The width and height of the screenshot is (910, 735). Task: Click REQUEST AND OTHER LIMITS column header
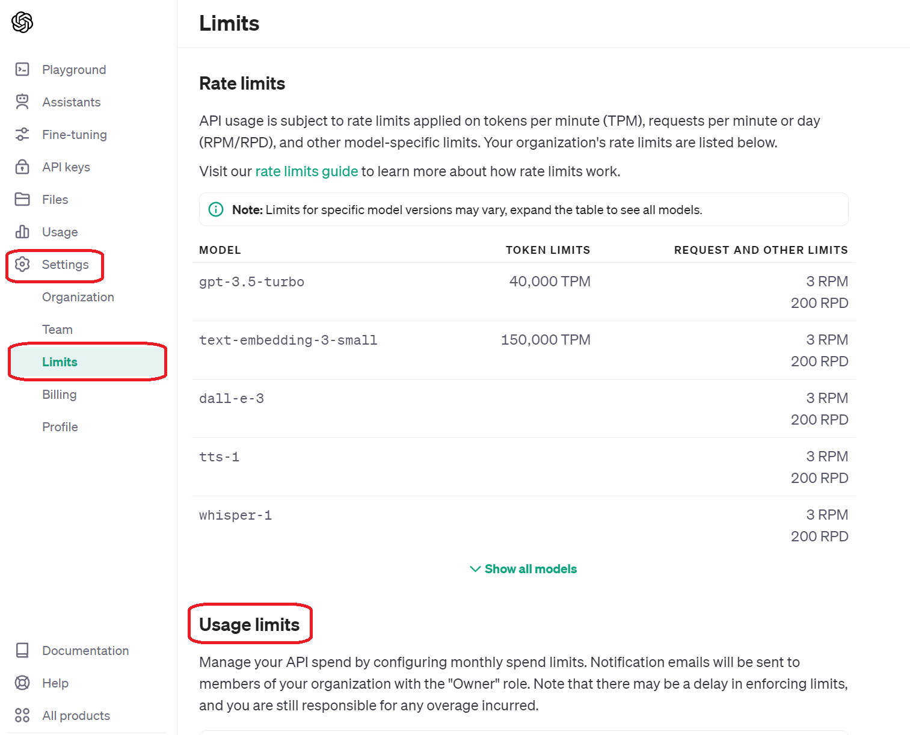point(761,250)
